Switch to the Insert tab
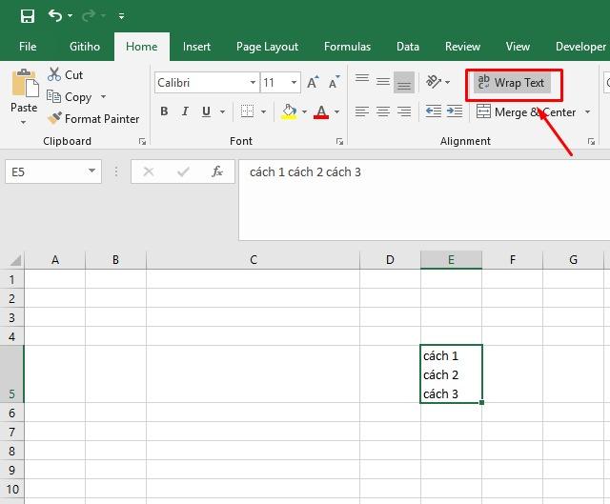The width and height of the screenshot is (610, 504). pos(197,47)
